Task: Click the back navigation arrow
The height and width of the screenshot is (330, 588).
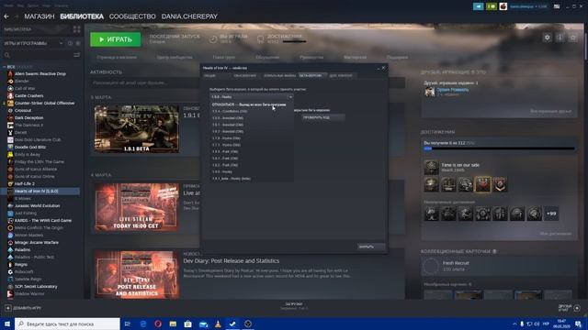Action: coord(6,16)
